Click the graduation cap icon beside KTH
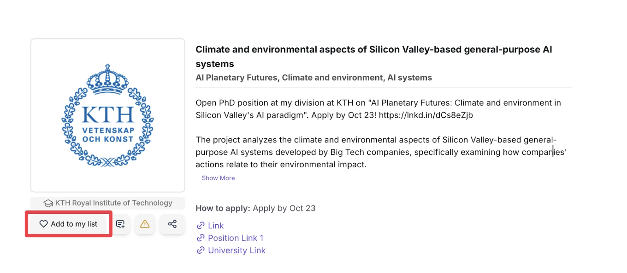Screen dimensions: 627x273 click(48, 203)
